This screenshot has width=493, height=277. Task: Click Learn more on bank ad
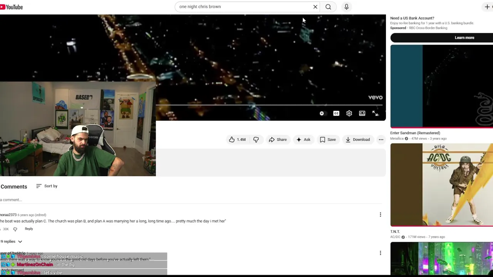441,38
